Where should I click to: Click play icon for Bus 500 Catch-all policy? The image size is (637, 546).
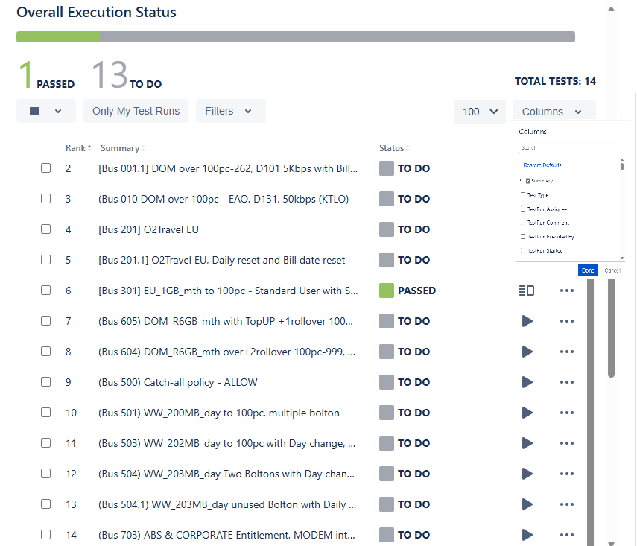(x=527, y=382)
